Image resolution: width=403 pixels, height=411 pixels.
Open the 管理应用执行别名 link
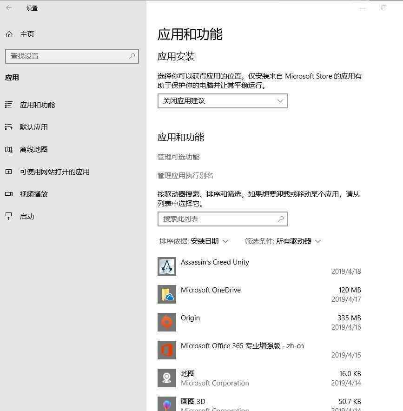pos(185,176)
